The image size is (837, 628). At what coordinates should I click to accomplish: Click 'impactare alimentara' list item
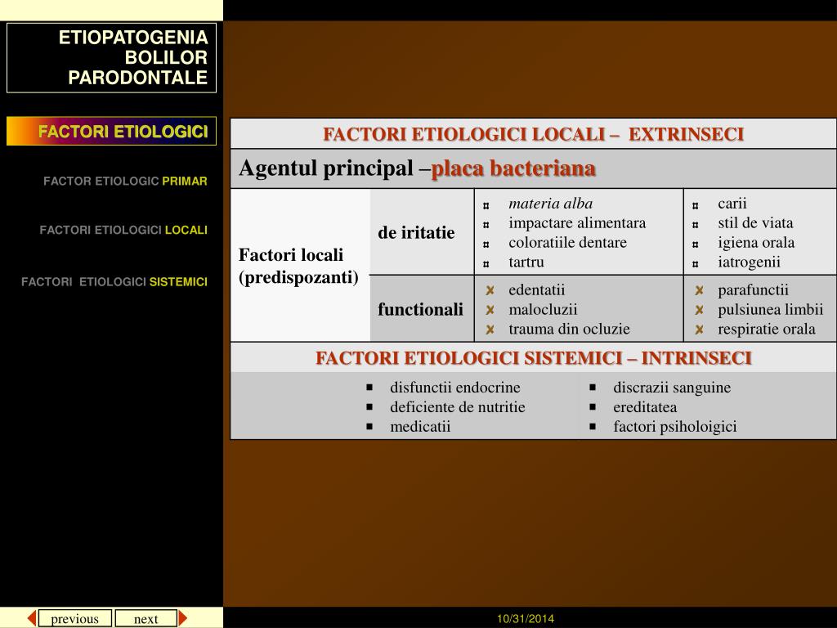click(577, 222)
